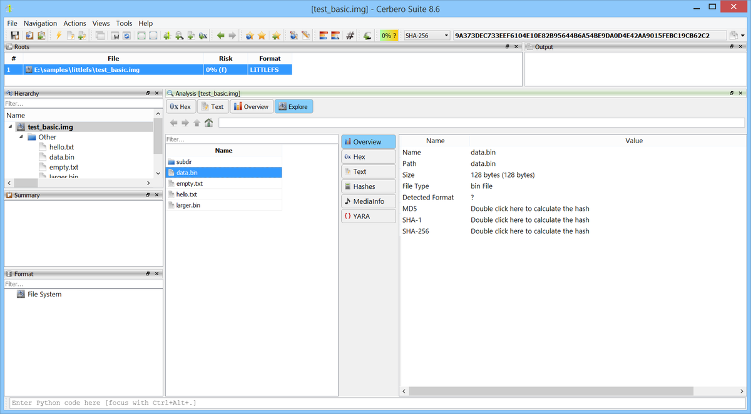Click the hash # symbol toolbar icon
The image size is (751, 414).
click(350, 36)
